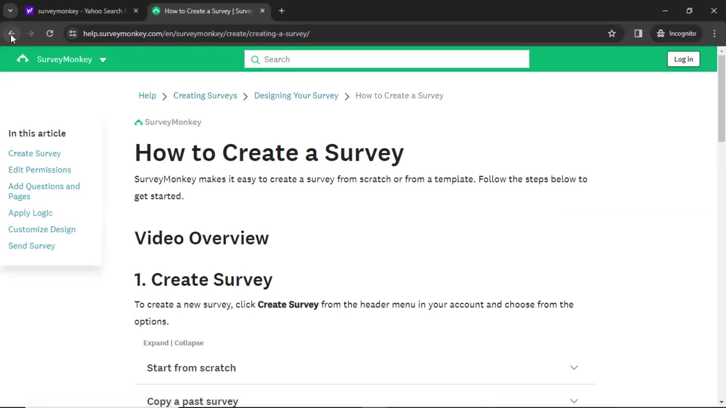726x408 pixels.
Task: Click the SurveyMonkey home icon
Action: tap(22, 59)
